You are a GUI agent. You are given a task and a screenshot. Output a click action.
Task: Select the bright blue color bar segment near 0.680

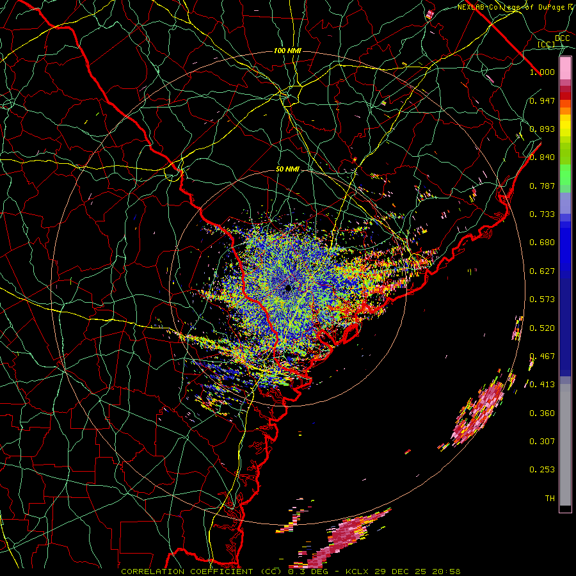click(565, 246)
